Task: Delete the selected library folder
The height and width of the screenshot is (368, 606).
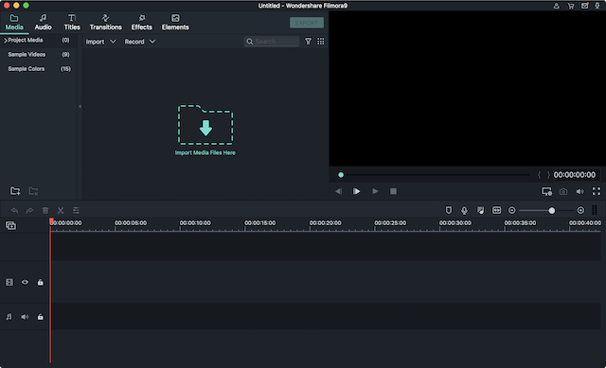Action: pos(34,191)
